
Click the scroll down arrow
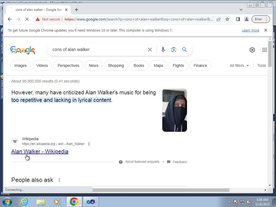pyautogui.click(x=270, y=185)
